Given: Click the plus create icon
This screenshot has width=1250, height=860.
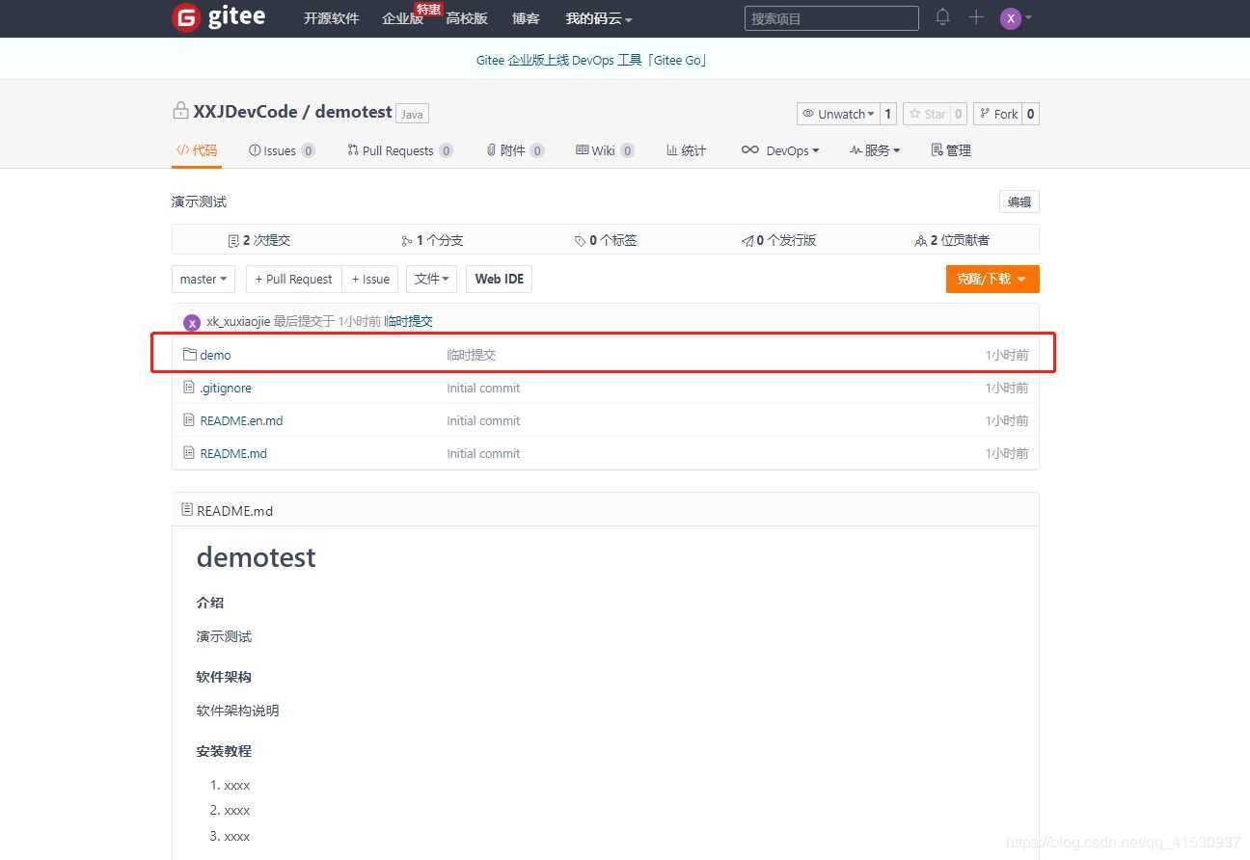Looking at the screenshot, I should coord(976,17).
